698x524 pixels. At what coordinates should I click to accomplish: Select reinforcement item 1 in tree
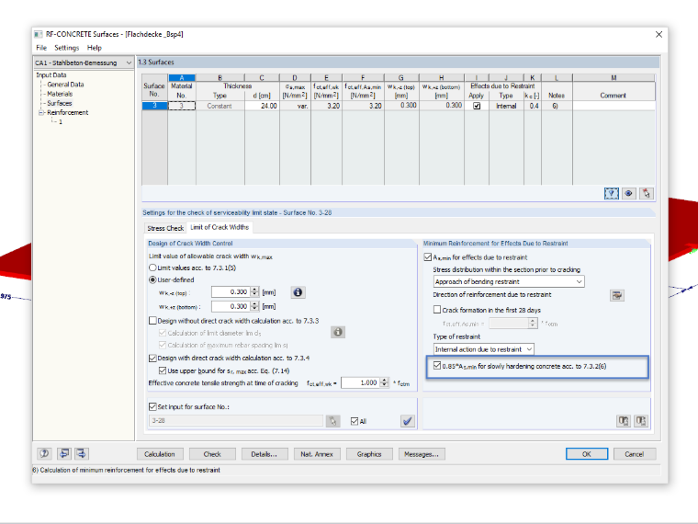pos(61,121)
